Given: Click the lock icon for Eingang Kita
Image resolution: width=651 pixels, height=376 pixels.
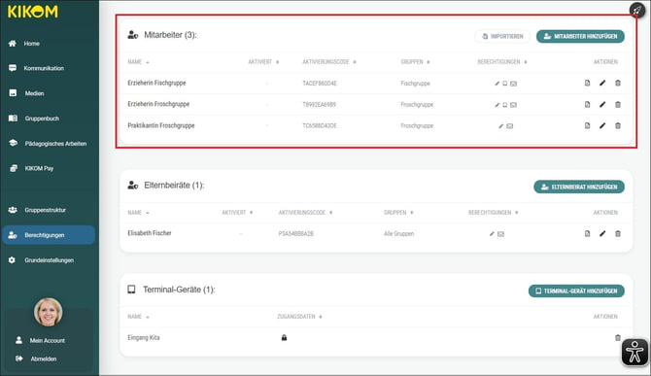Looking at the screenshot, I should (284, 338).
